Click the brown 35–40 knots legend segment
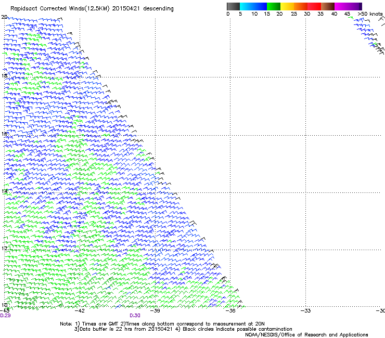Image resolution: width=385 pixels, height=338 pixels. click(x=328, y=6)
